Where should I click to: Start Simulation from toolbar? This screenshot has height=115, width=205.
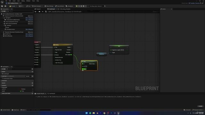coord(70,6)
